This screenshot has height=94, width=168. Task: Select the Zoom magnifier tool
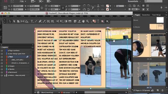point(87,21)
